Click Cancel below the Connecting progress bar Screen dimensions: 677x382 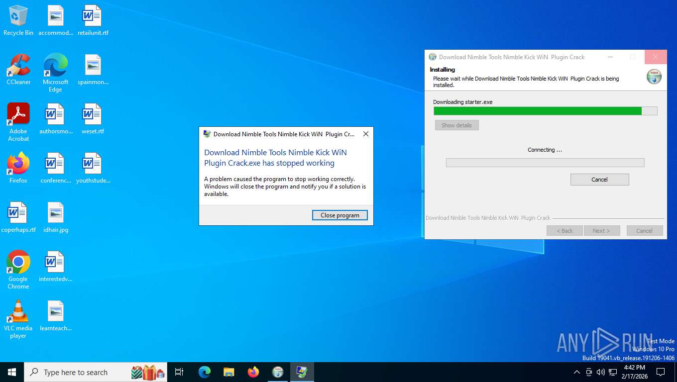pos(599,180)
